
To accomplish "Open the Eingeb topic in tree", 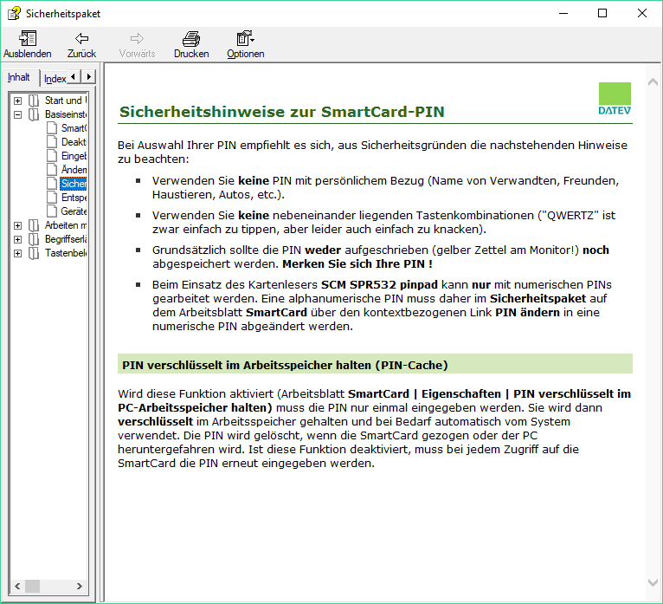I will click(74, 156).
